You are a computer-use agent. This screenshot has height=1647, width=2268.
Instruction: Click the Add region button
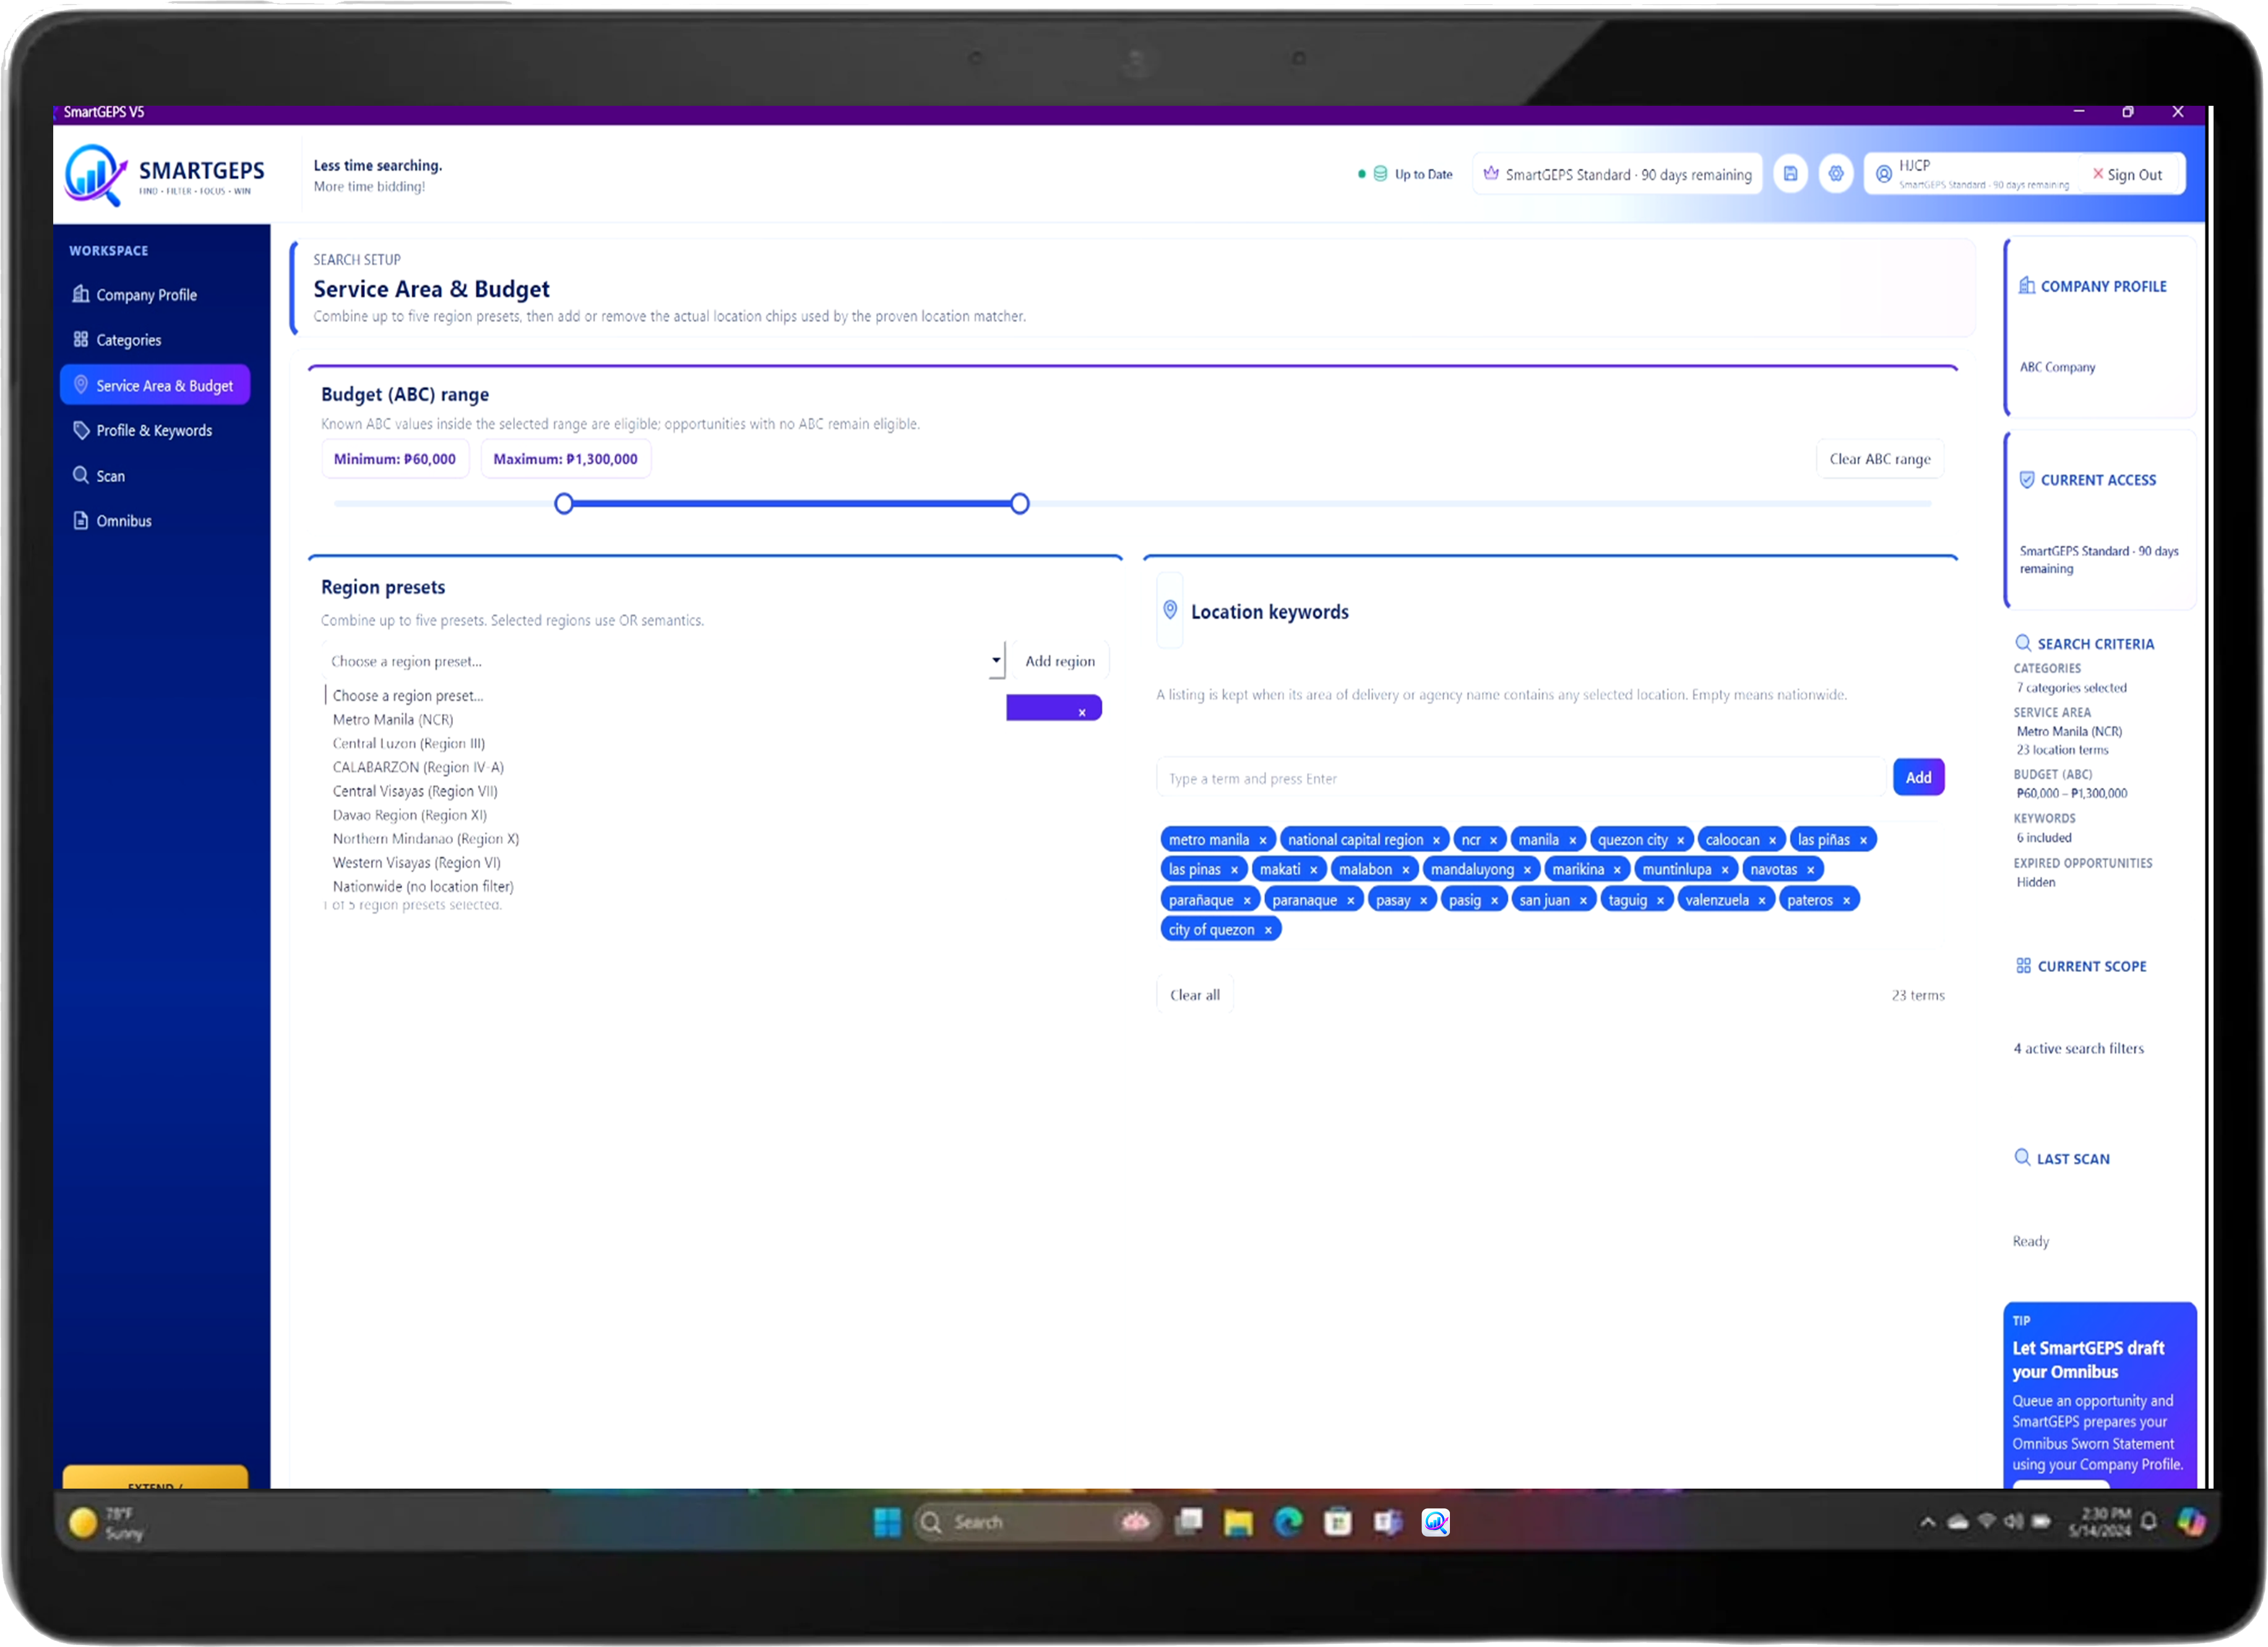pyautogui.click(x=1060, y=661)
